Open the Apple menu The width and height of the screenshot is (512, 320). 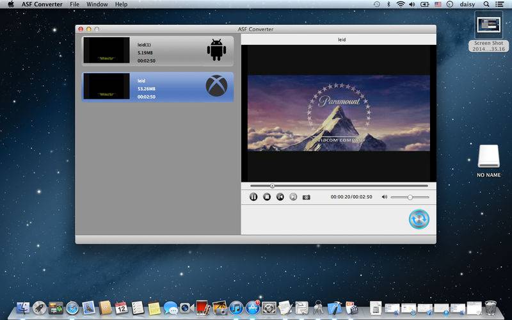(x=11, y=4)
